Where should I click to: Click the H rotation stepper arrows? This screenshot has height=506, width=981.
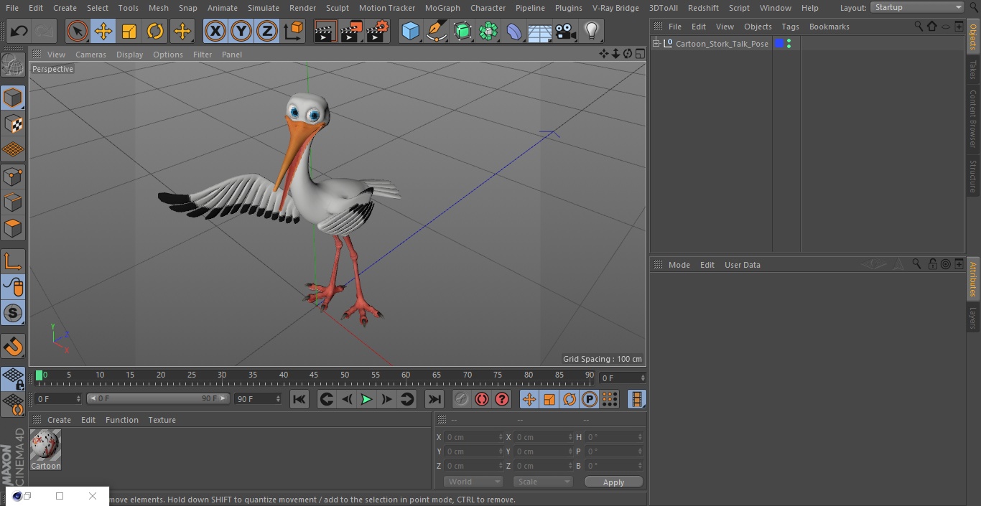pyautogui.click(x=641, y=437)
